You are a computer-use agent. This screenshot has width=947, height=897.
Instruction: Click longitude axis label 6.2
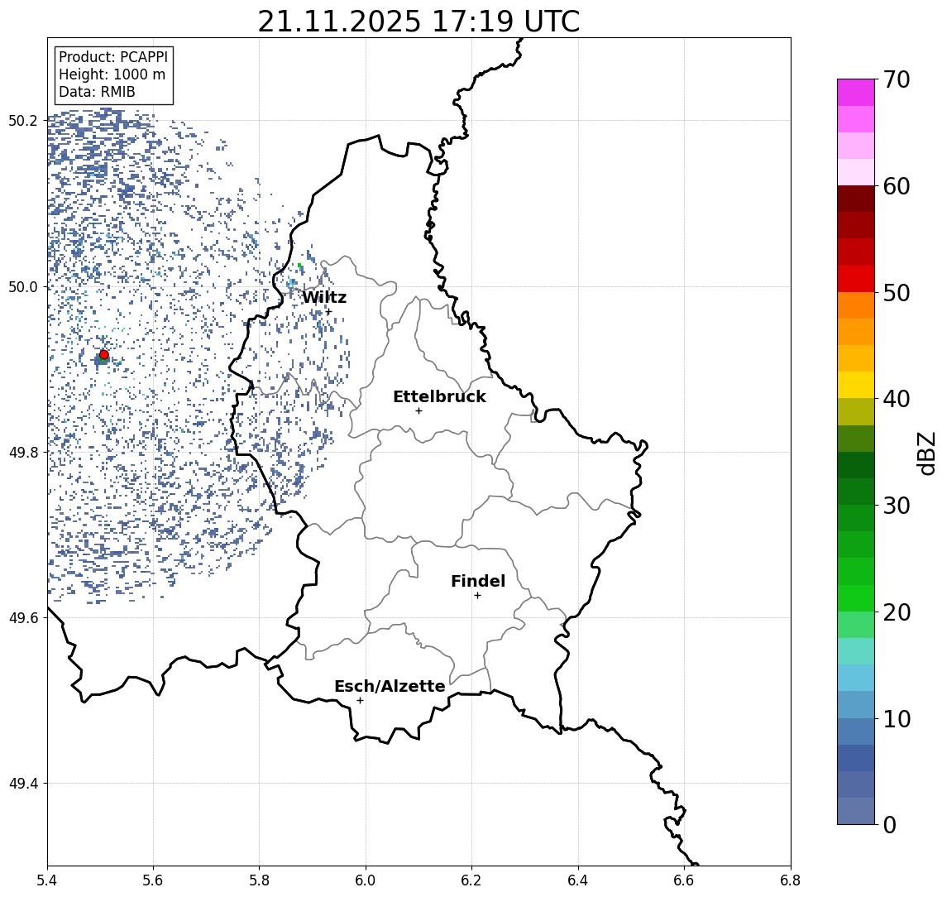point(471,880)
